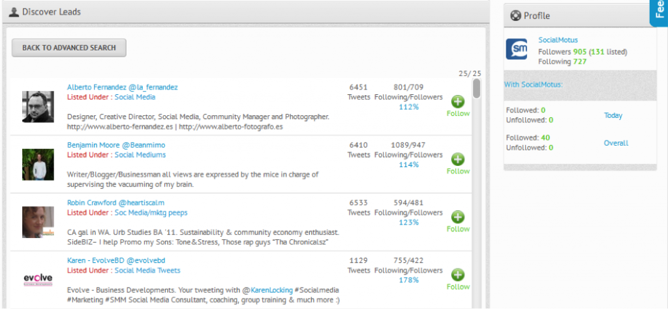This screenshot has height=309, width=668.
Task: Click the SocialMotus logo in Profile panel
Action: point(517,49)
